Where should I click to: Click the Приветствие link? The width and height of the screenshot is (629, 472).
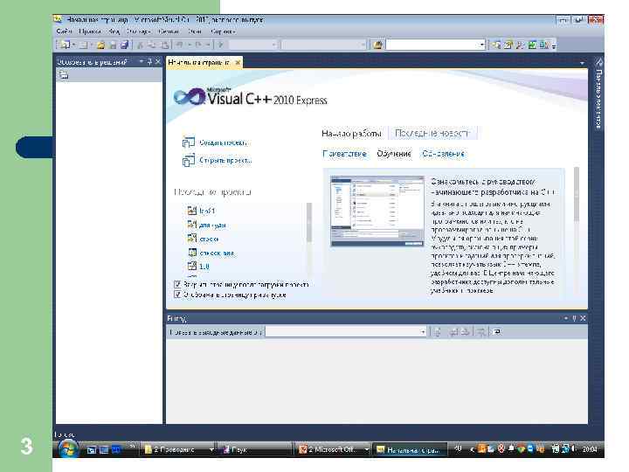pyautogui.click(x=344, y=154)
